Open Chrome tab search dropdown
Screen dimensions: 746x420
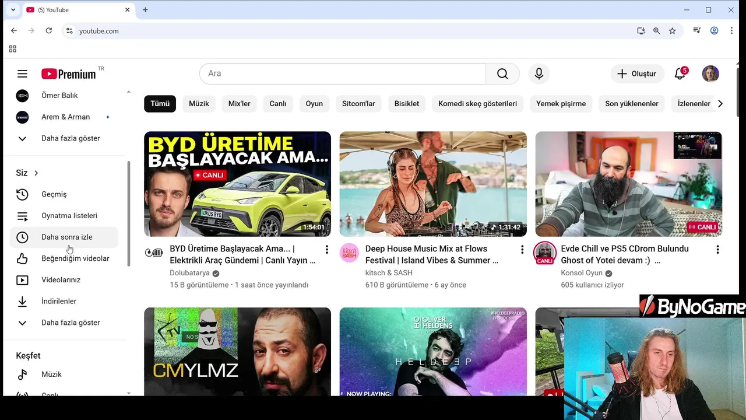coord(13,10)
